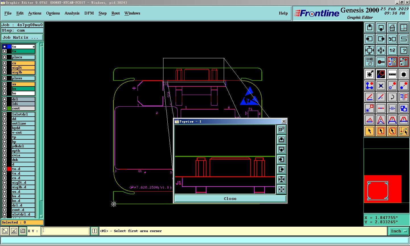Click Popview zoom-in converging arrows icon
This screenshot has height=246, width=410.
281,179
